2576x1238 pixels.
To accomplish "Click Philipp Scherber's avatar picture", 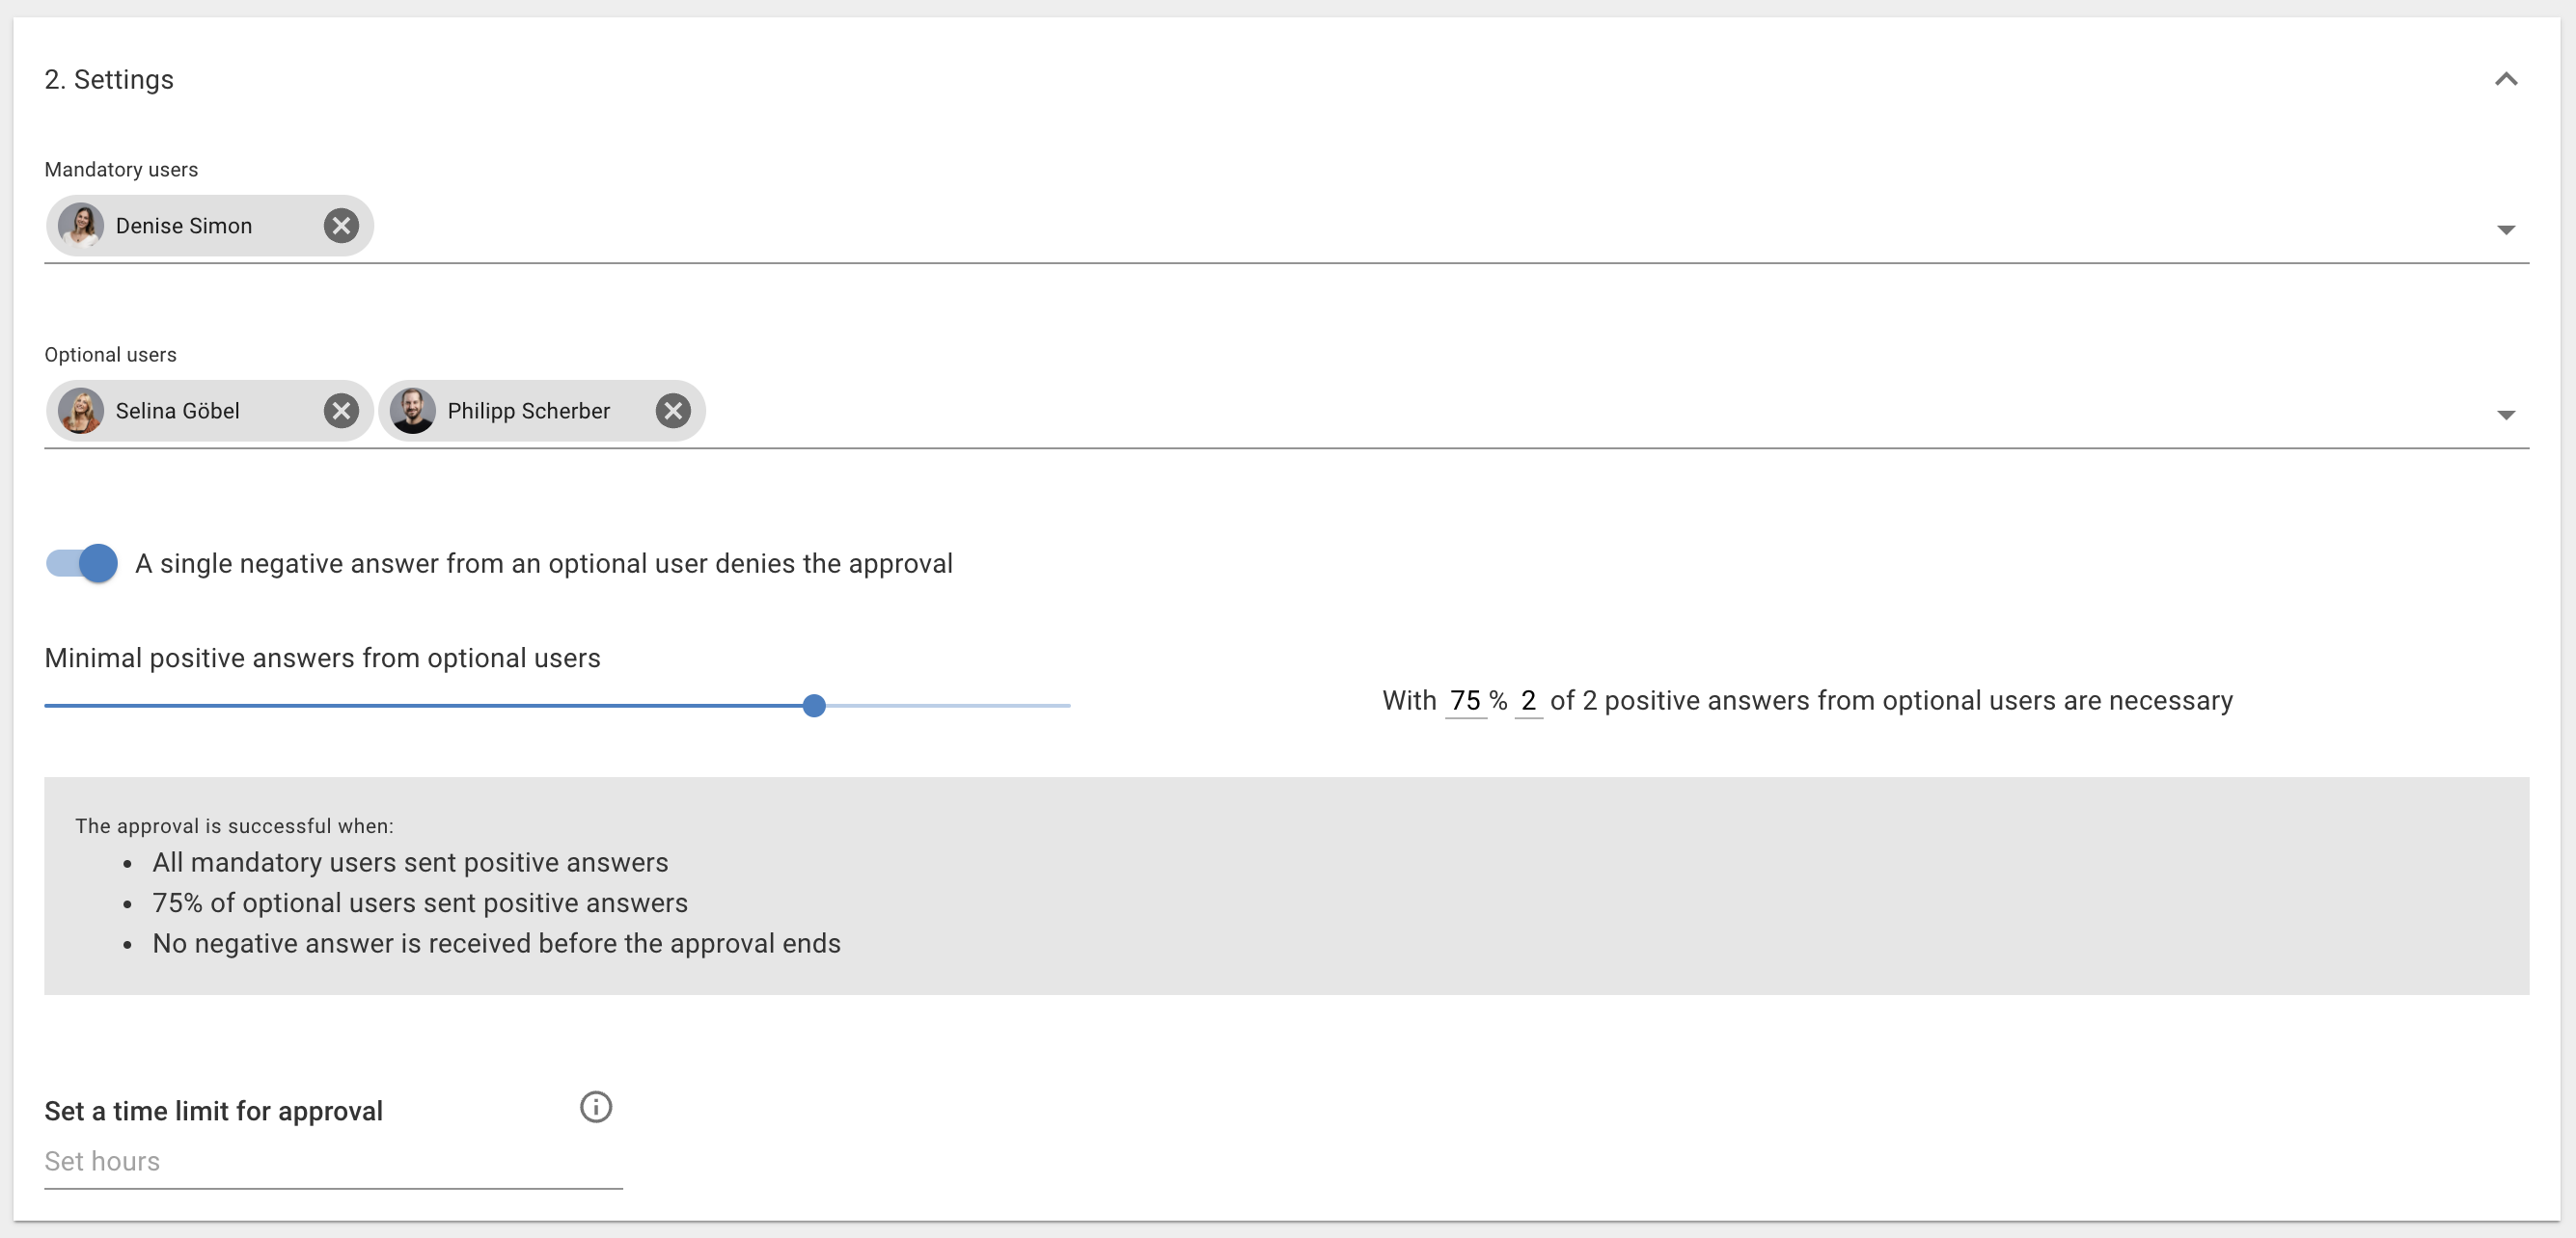I will pyautogui.click(x=413, y=411).
